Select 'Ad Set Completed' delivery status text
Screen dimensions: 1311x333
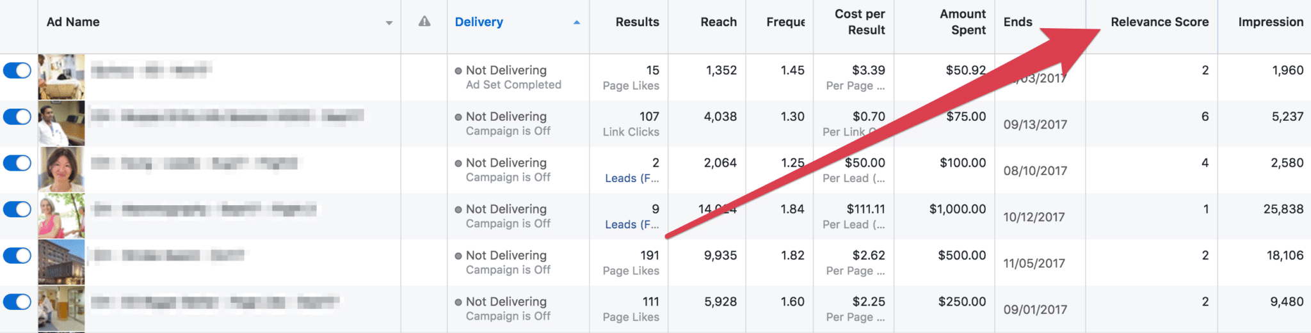pyautogui.click(x=513, y=85)
